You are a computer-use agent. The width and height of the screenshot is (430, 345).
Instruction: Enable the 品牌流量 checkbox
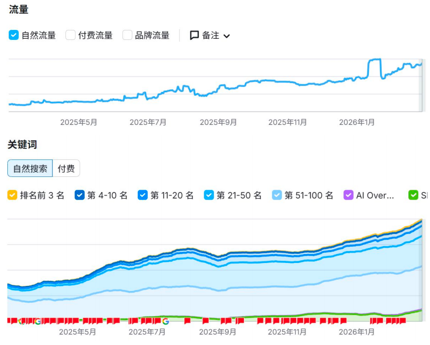(127, 35)
